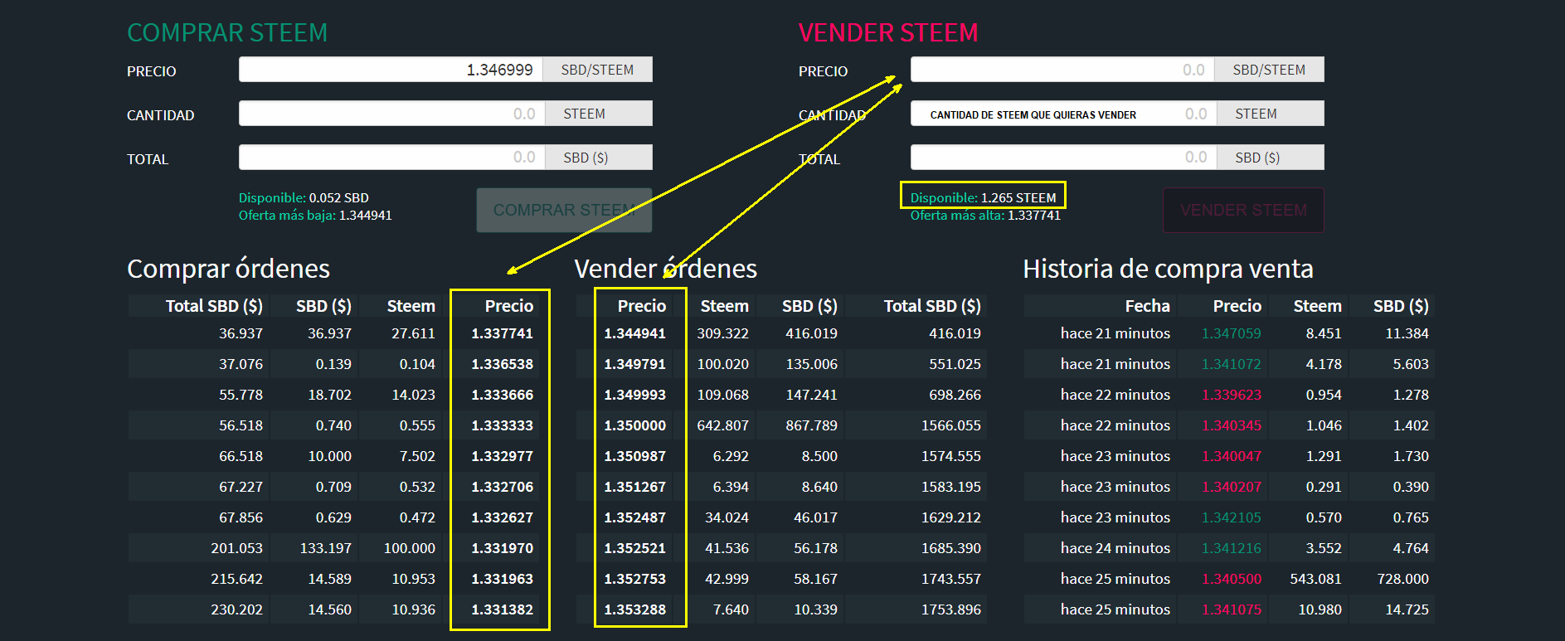Click the Total SBD ($) header in Vender órdenes
Screen dimensions: 1565x641
[932, 306]
